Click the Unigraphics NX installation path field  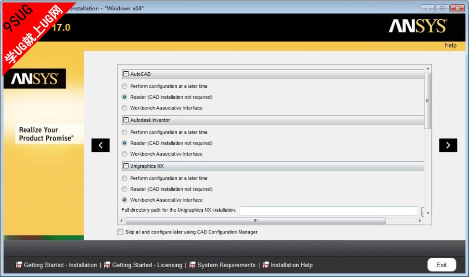tap(328, 211)
